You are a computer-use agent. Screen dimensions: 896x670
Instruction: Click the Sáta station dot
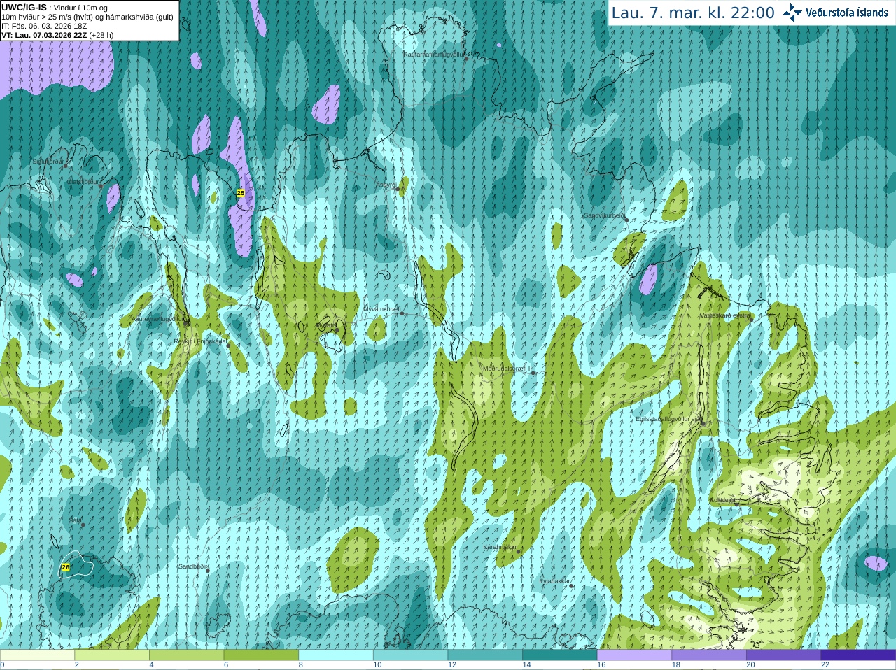(83, 524)
